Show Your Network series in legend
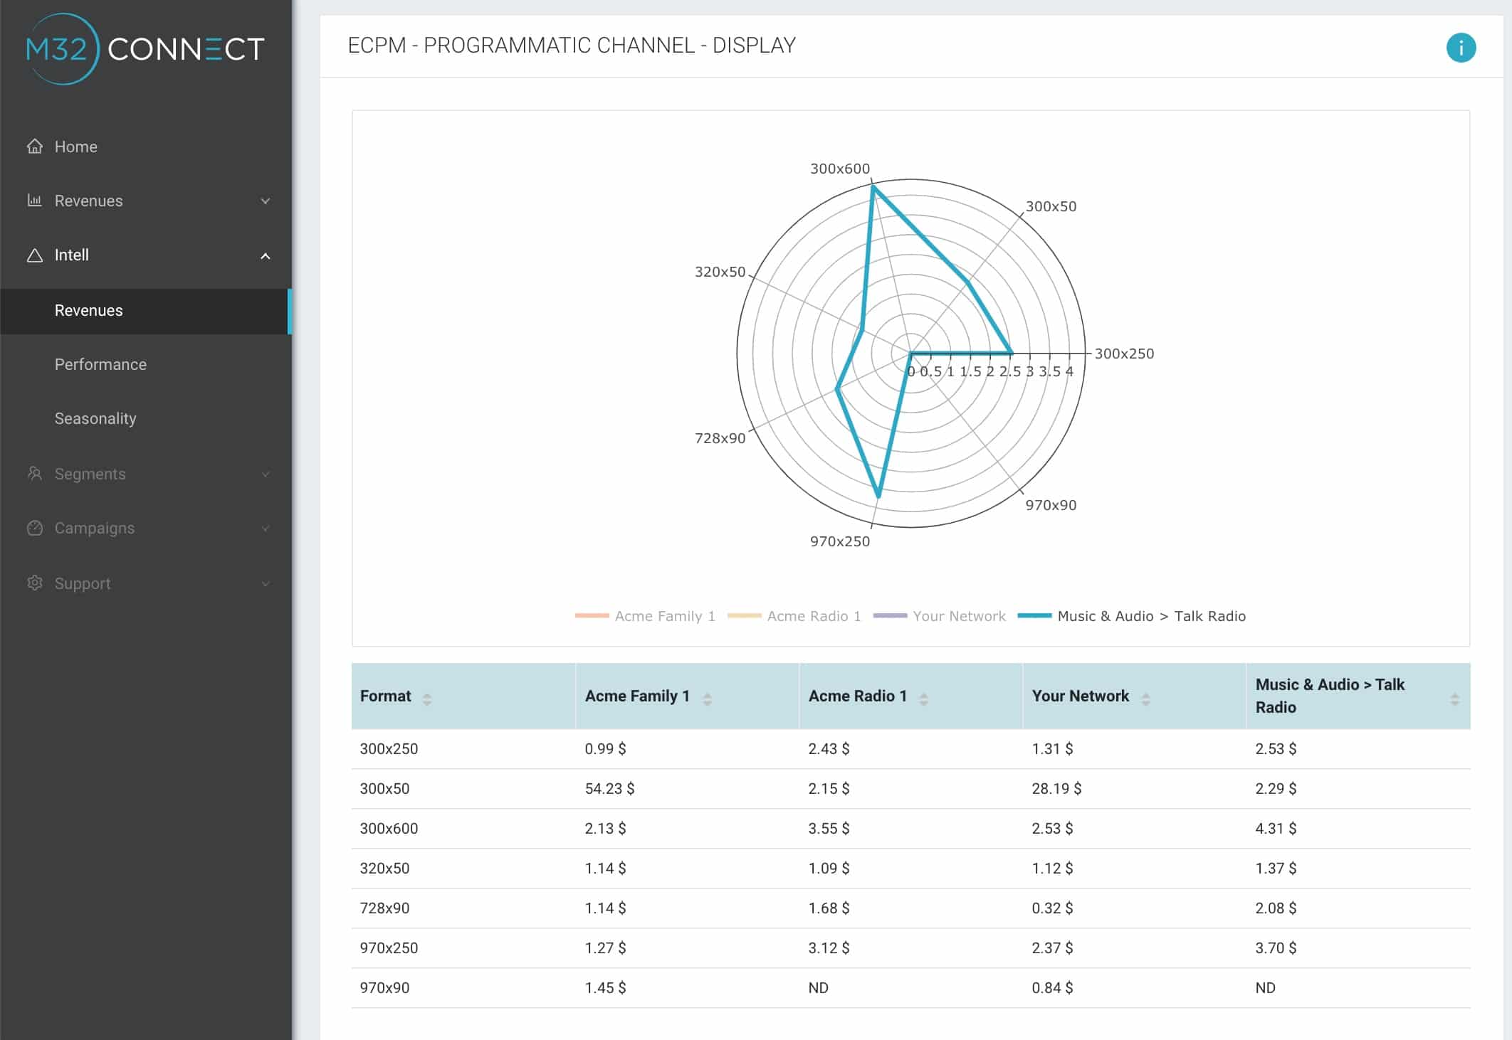 958,616
